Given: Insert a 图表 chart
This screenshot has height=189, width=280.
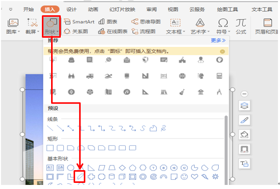Looking at the screenshot, I should 108,22.
